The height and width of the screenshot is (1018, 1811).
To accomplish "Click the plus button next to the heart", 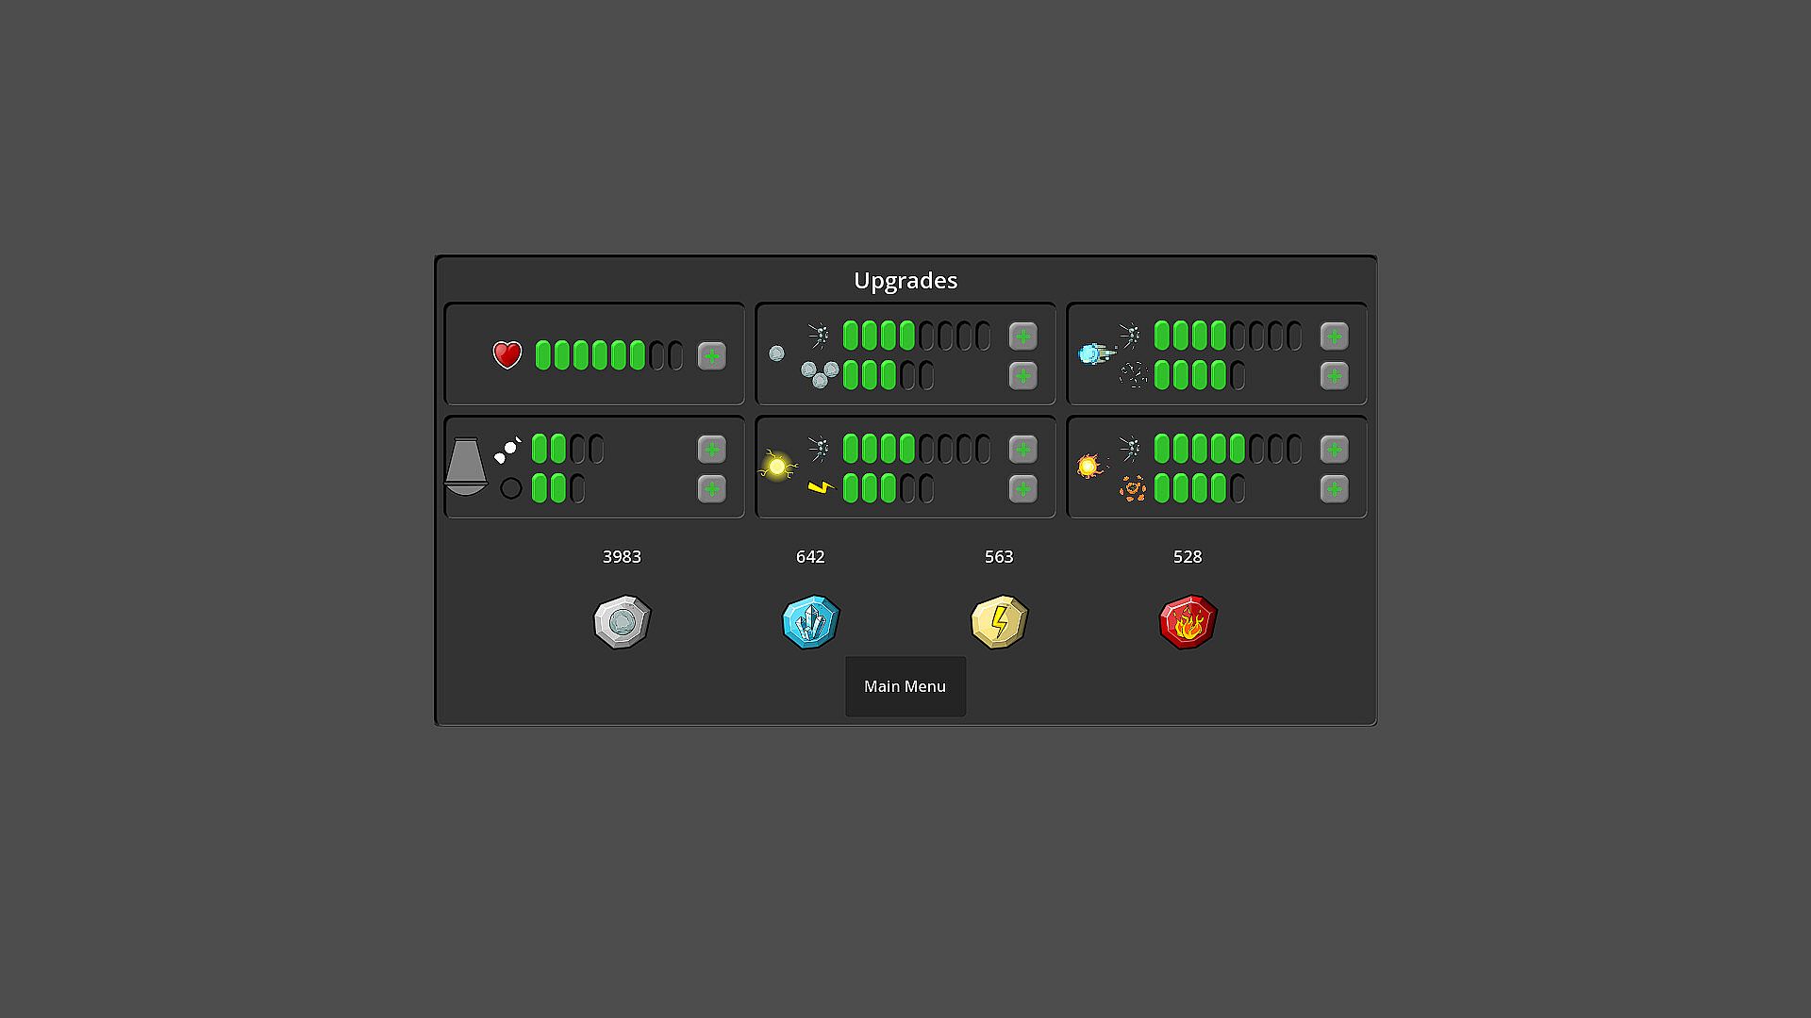I will [712, 355].
